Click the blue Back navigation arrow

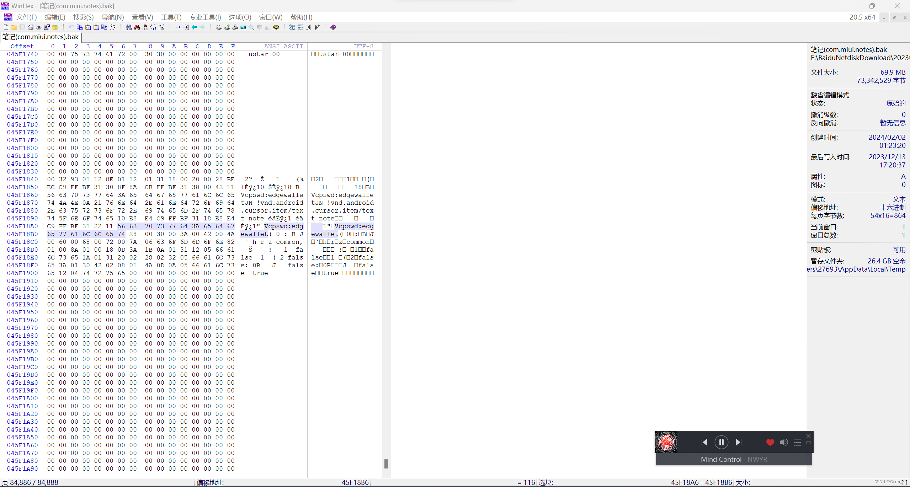click(x=194, y=27)
